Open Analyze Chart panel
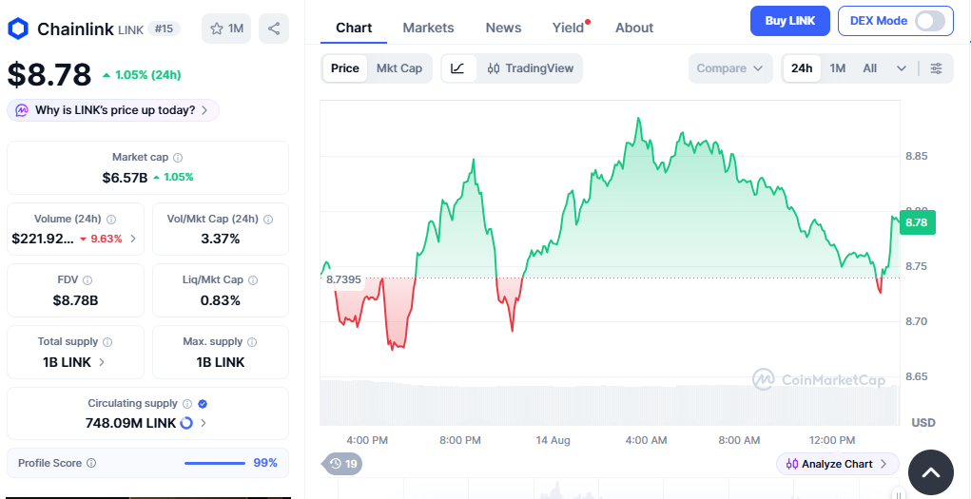This screenshot has height=499, width=971. coord(837,464)
